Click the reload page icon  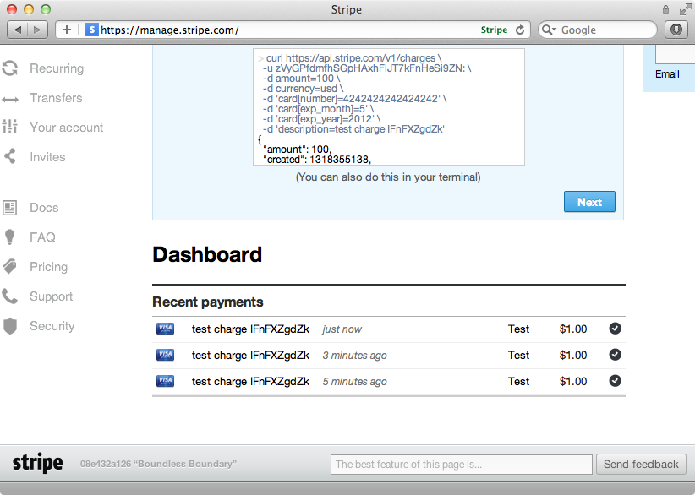click(520, 30)
